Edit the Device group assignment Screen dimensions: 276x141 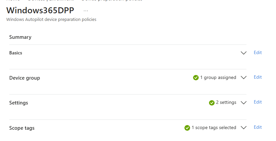point(258,77)
